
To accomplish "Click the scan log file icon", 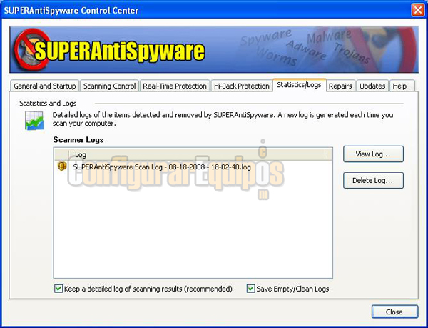I will pos(62,167).
